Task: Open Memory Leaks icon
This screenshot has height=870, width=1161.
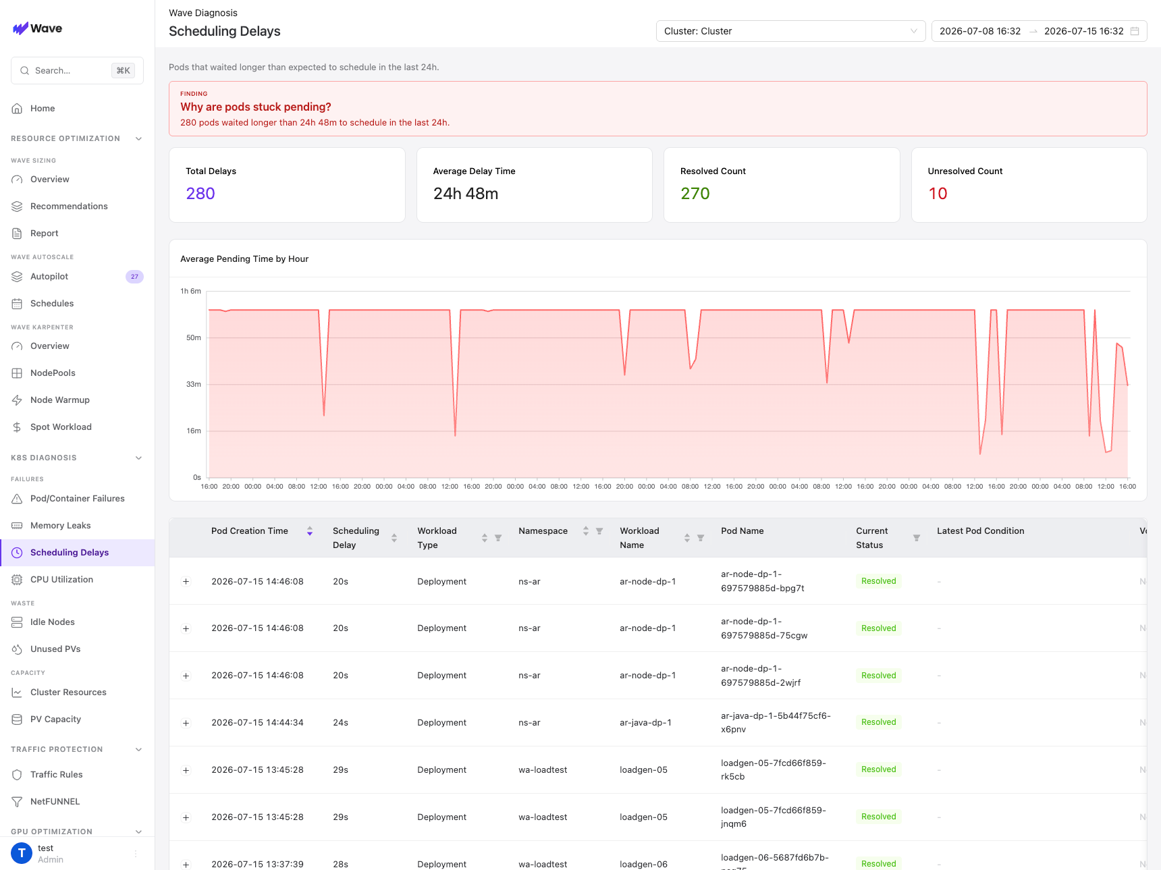Action: click(x=17, y=526)
